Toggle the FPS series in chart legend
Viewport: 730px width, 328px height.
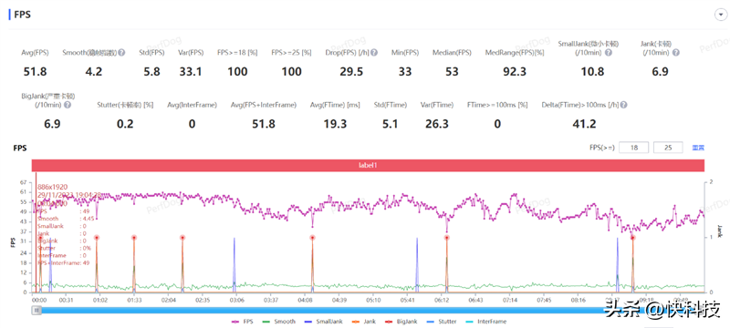(x=242, y=322)
